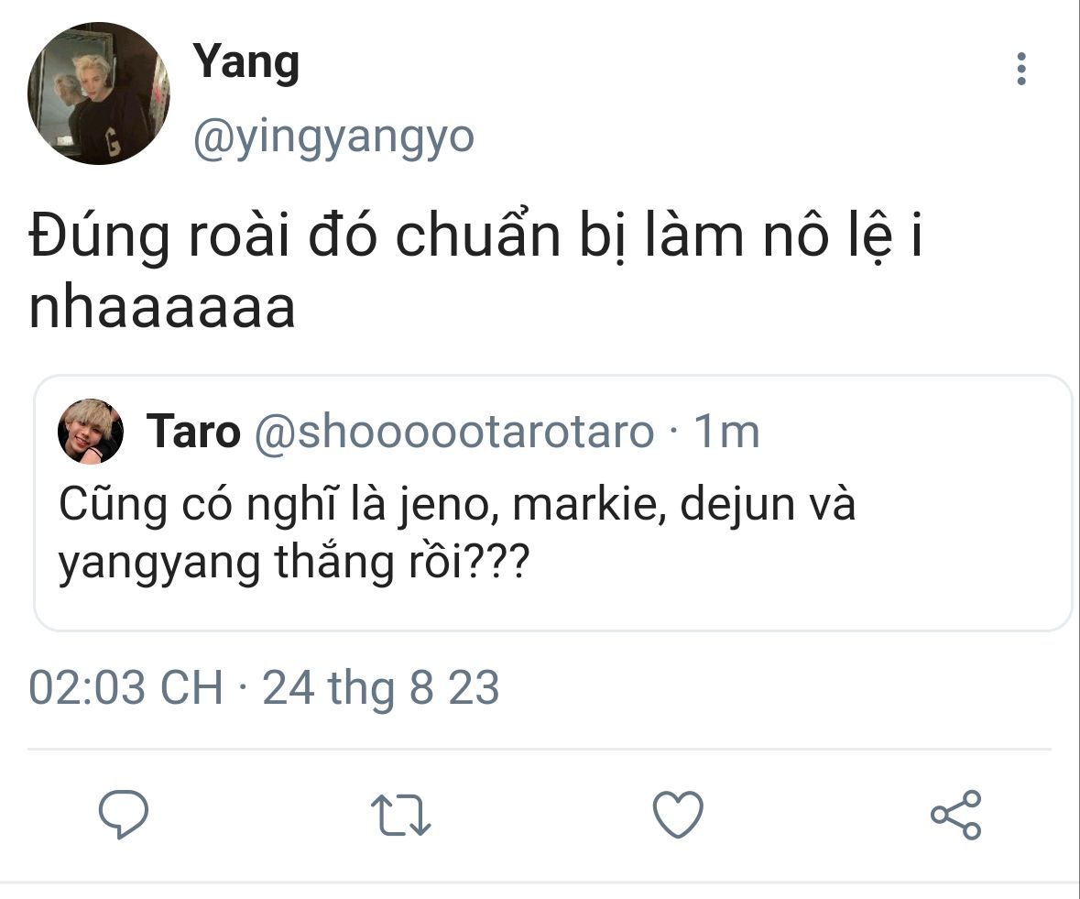Click the date 24 thg 8 23
The width and height of the screenshot is (1080, 899).
(380, 687)
